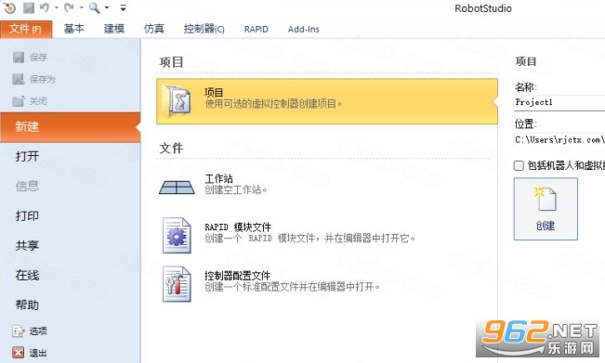This screenshot has width=605, height=363.
Task: Switch to the 建模 ribbon tab
Action: click(114, 29)
